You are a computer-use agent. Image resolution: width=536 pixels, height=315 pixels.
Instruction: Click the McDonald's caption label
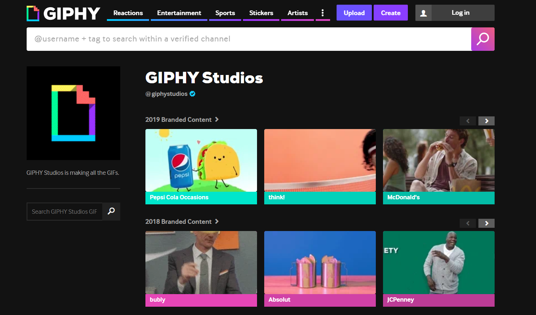coord(439,198)
